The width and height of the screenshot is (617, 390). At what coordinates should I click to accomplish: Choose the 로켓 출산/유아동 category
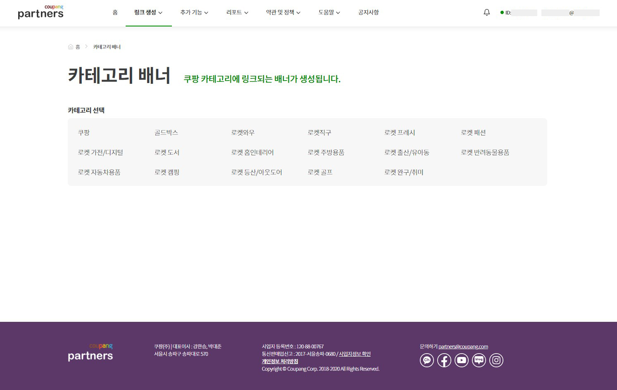[407, 152]
